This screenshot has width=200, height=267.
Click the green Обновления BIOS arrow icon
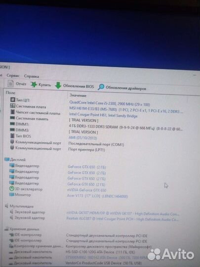tap(58, 86)
